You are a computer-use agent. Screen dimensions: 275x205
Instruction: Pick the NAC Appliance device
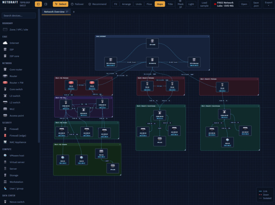pyautogui.click(x=19, y=142)
